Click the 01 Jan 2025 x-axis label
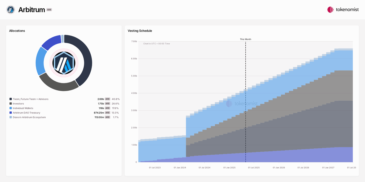Screen dimensions: 365x182 (229, 167)
